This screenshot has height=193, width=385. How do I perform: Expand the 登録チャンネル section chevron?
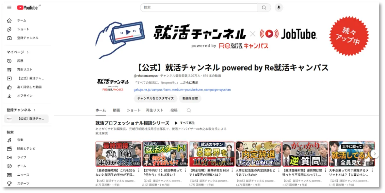35,110
